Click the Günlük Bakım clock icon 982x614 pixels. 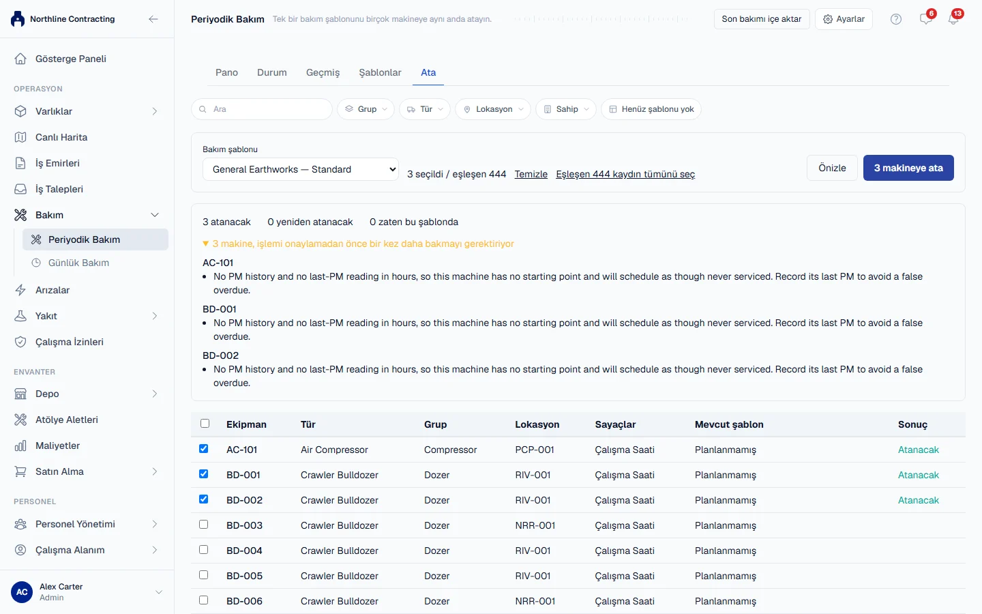36,263
